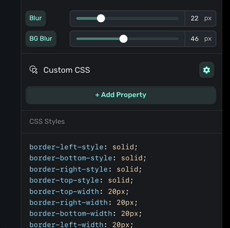The image size is (230, 228).
Task: Click the border-left-style: solid line
Action: [83, 147]
